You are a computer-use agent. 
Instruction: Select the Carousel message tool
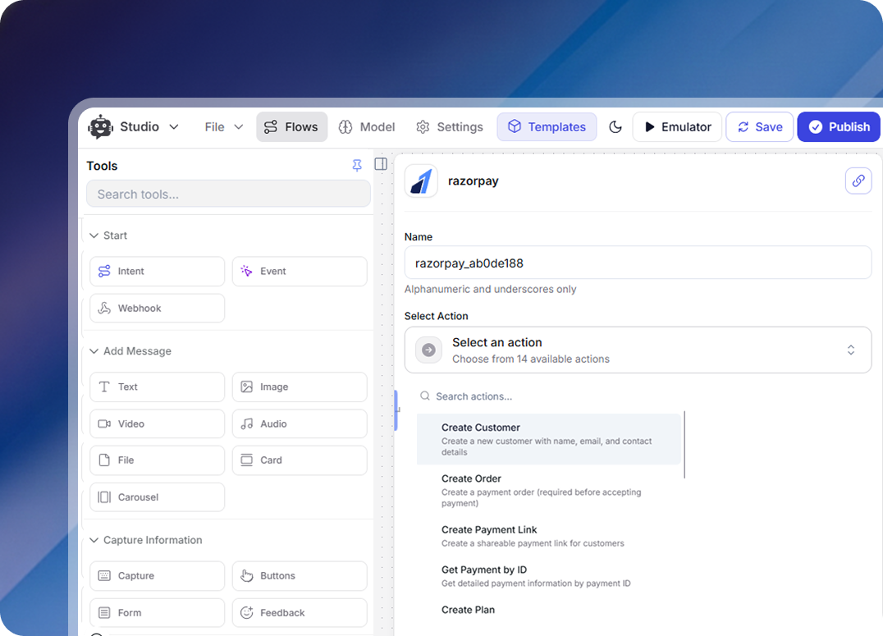pyautogui.click(x=157, y=496)
